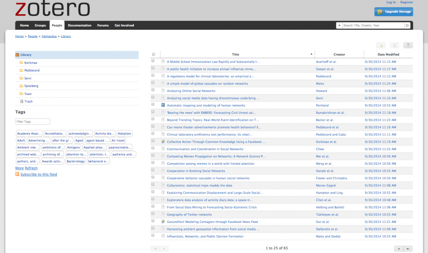Screen dimensions: 428x253
Task: Open the search type dropdown arrow
Action: 339,26
